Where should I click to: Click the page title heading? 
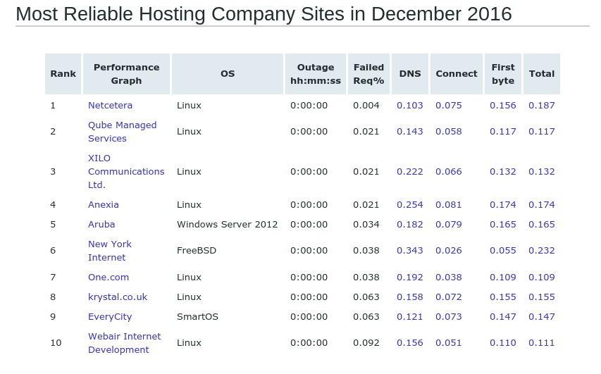coord(264,14)
